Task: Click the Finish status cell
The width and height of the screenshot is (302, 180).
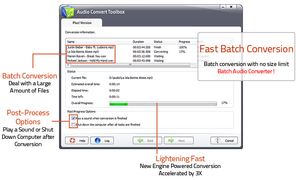Action: point(157,47)
